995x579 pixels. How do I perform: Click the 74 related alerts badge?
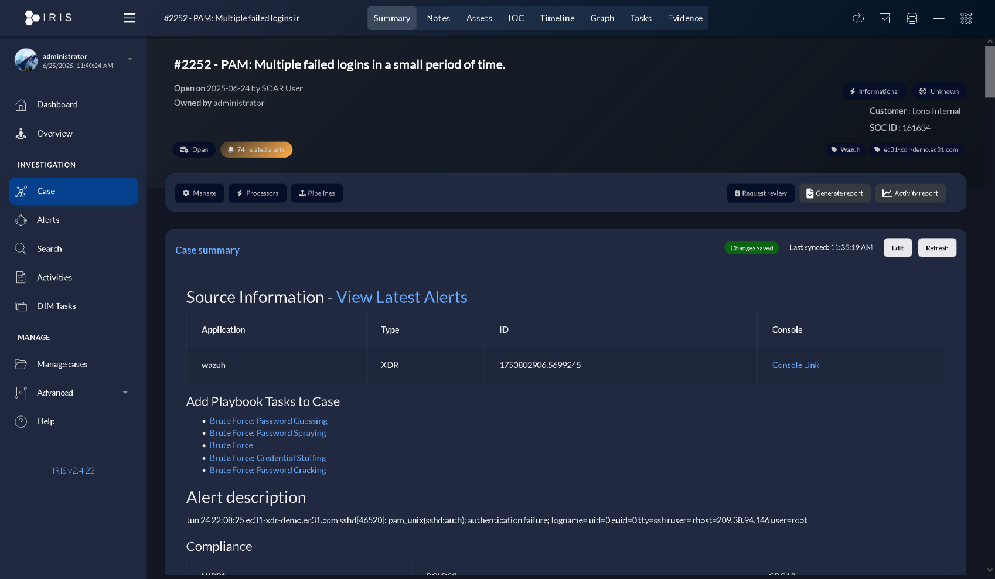pyautogui.click(x=256, y=150)
